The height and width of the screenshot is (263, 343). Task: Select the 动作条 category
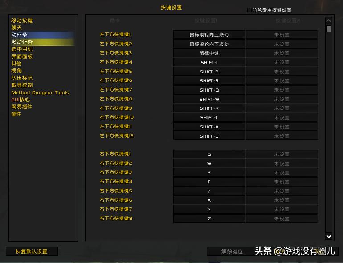19,35
